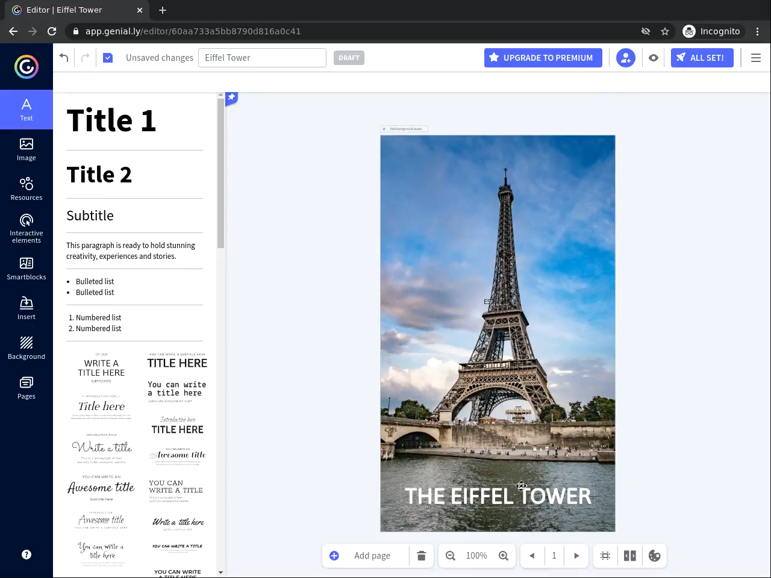Screen dimensions: 771x578
Task: Open the Pages tab
Action: [x=27, y=388]
